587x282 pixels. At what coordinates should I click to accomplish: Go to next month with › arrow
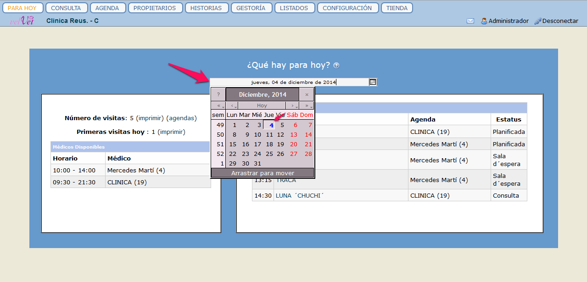(293, 105)
